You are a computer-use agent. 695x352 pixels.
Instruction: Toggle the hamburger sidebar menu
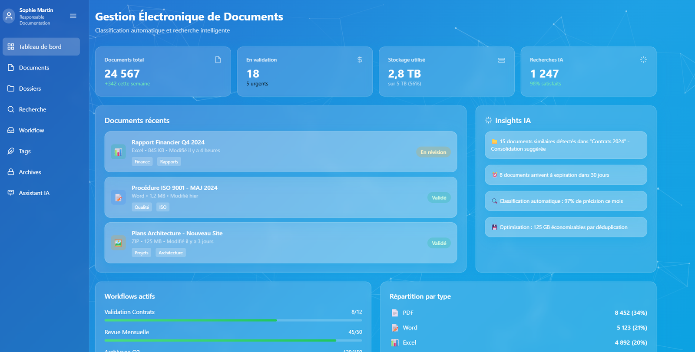tap(73, 16)
